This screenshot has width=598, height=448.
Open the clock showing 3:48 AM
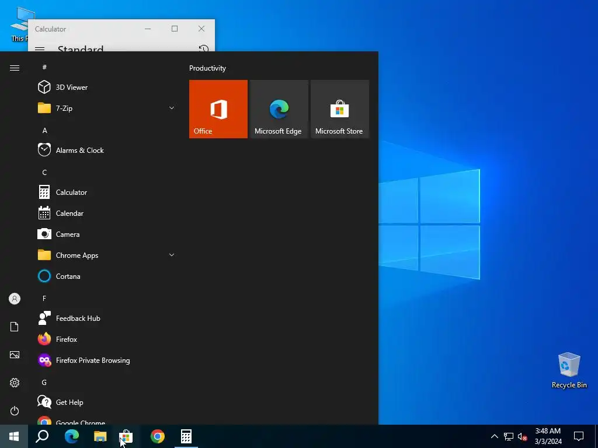pyautogui.click(x=548, y=436)
